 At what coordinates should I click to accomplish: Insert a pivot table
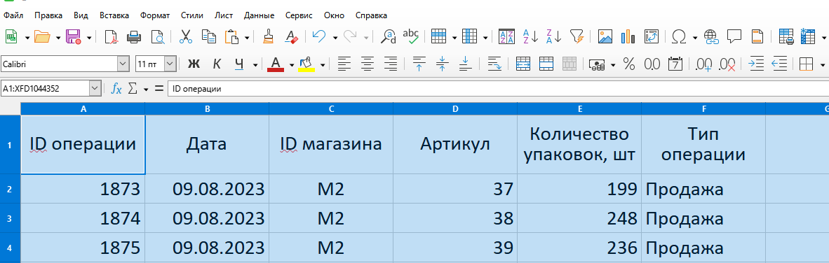point(651,36)
